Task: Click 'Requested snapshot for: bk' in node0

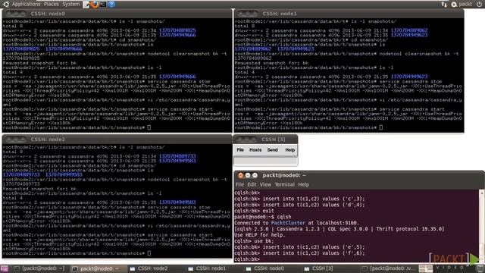Action: point(39,63)
